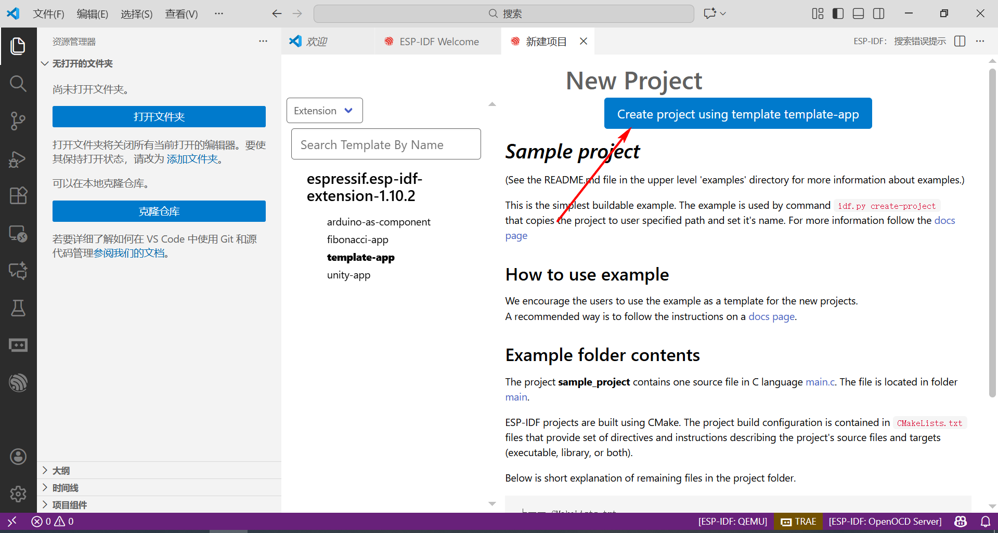The width and height of the screenshot is (998, 533).
Task: Toggle the primary side bar
Action: [838, 14]
